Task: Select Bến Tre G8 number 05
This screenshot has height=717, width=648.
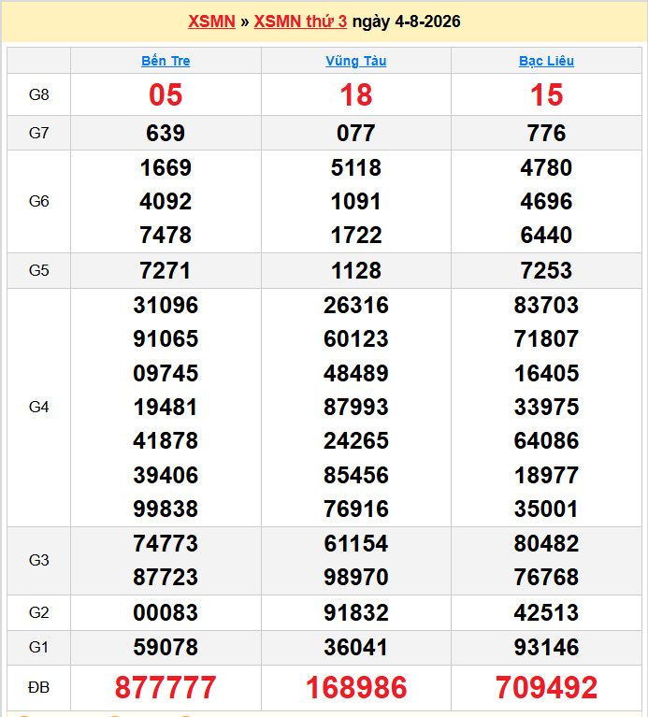Action: click(166, 94)
